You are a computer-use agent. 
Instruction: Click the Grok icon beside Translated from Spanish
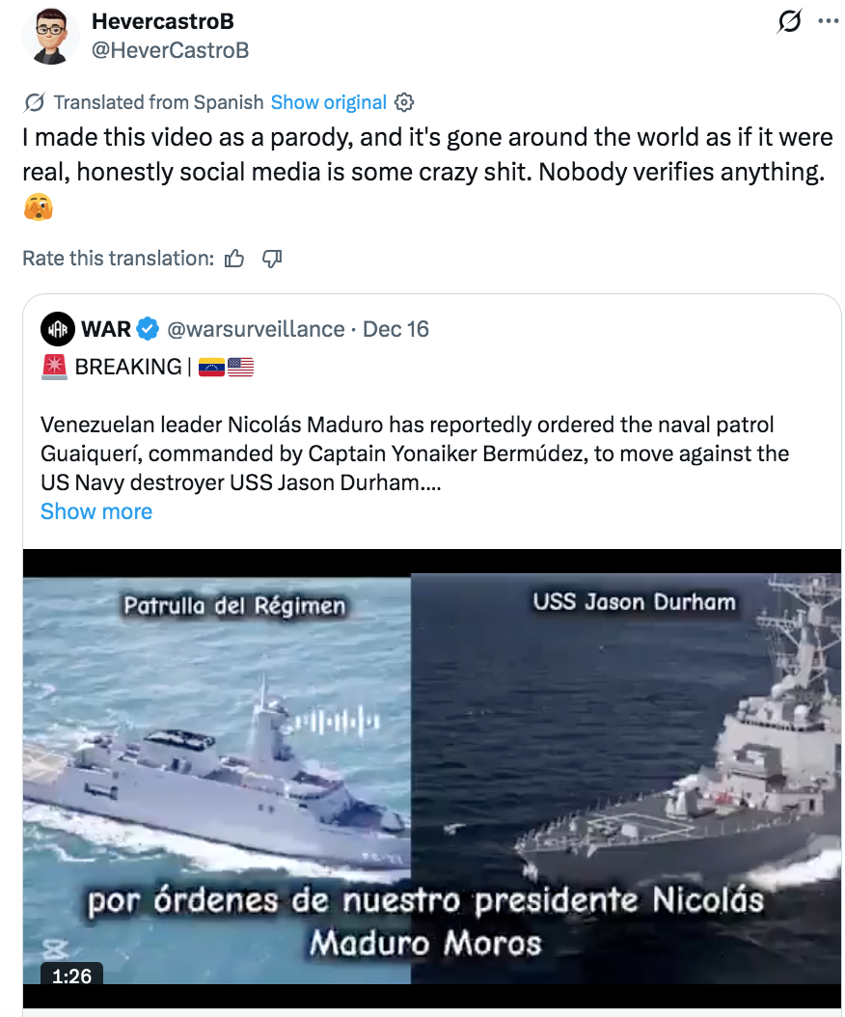click(x=35, y=102)
